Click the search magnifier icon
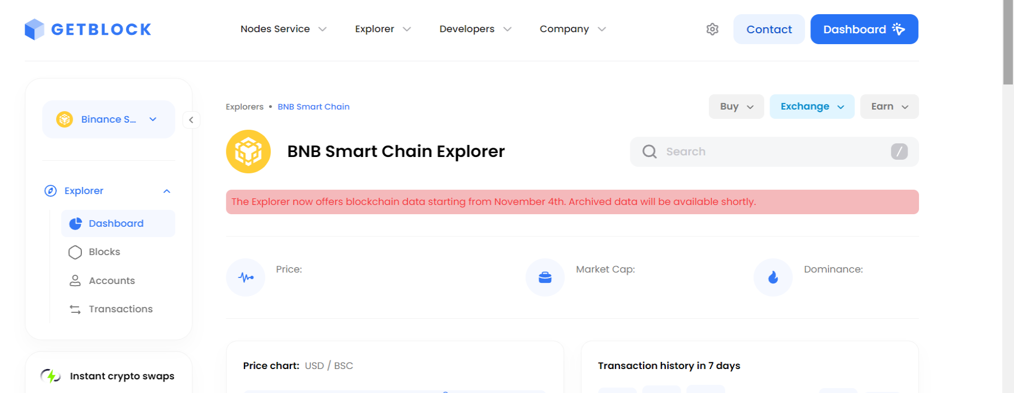Viewport: 1014px width, 393px height. point(649,152)
